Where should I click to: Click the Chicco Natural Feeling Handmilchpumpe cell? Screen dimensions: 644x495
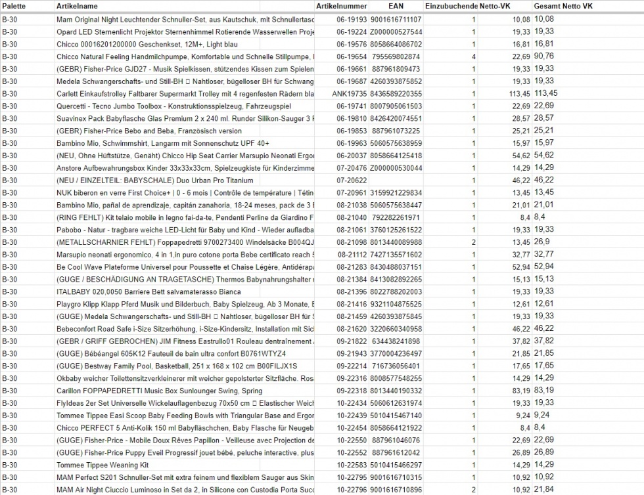tap(185, 56)
